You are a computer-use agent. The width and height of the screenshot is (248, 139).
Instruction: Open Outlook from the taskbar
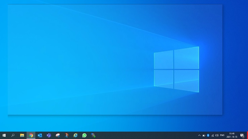tap(40, 135)
